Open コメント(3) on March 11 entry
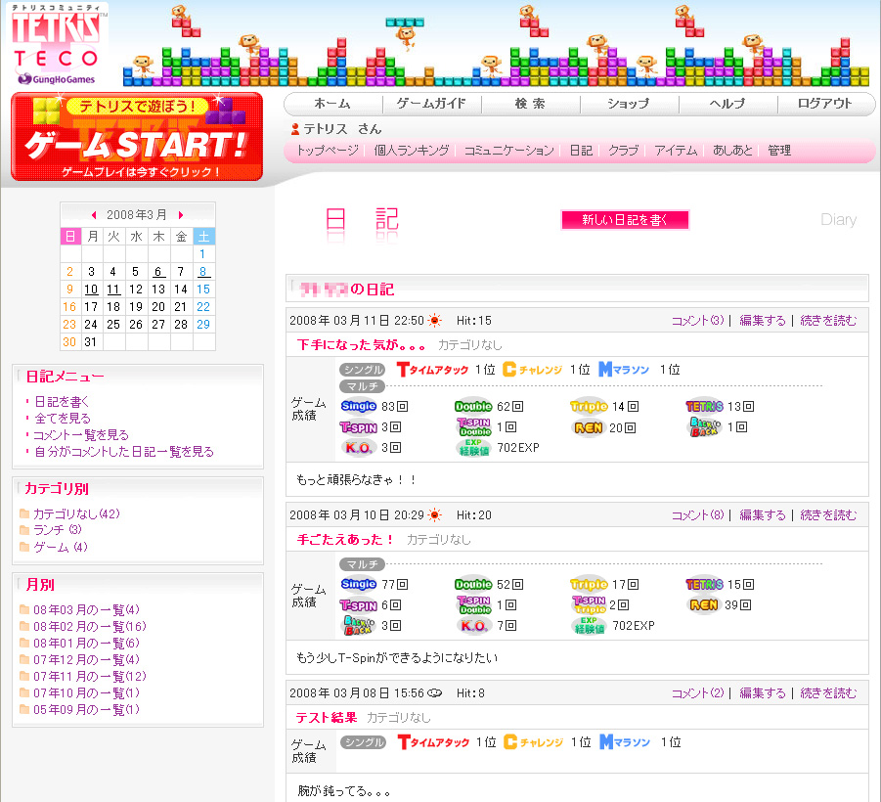The image size is (881, 802). click(x=698, y=321)
